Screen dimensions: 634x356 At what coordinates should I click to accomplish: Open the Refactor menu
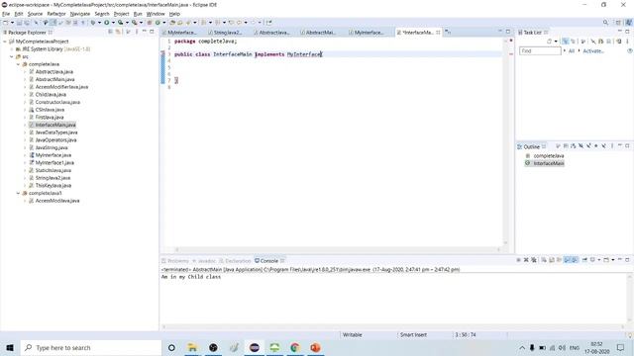[x=56, y=14]
